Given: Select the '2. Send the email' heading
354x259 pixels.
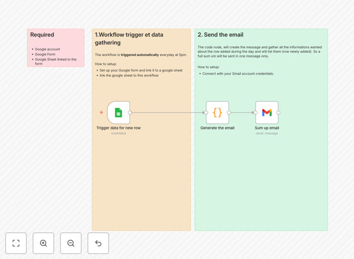Looking at the screenshot, I should click(220, 35).
